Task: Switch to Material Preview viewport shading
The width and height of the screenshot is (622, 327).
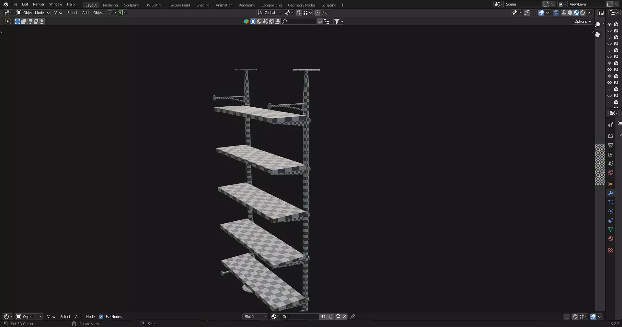Action: [576, 13]
